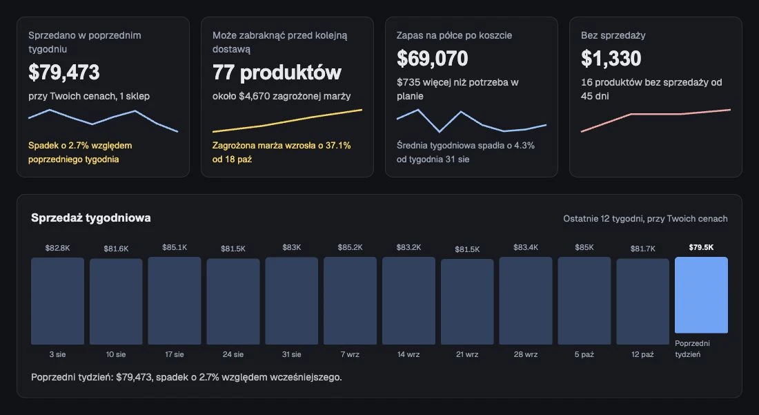759x415 pixels.
Task: Select the weekly sales bar for 21 wrz
Action: [x=468, y=302]
